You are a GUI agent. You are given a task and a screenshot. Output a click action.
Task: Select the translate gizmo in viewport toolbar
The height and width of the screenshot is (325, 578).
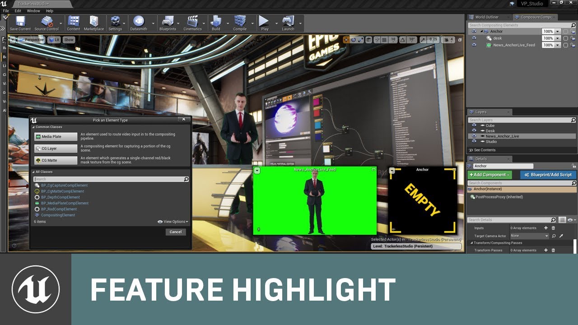coord(346,40)
